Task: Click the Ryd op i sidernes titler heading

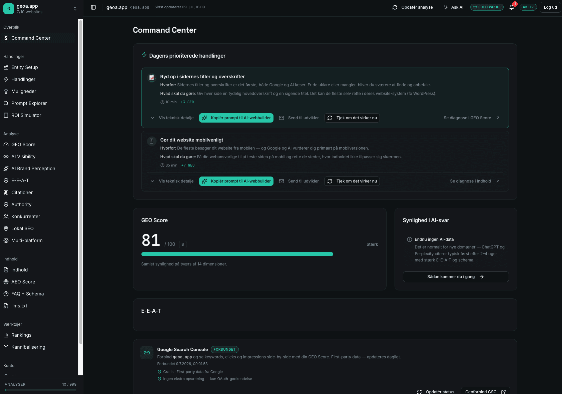Action: (202, 77)
